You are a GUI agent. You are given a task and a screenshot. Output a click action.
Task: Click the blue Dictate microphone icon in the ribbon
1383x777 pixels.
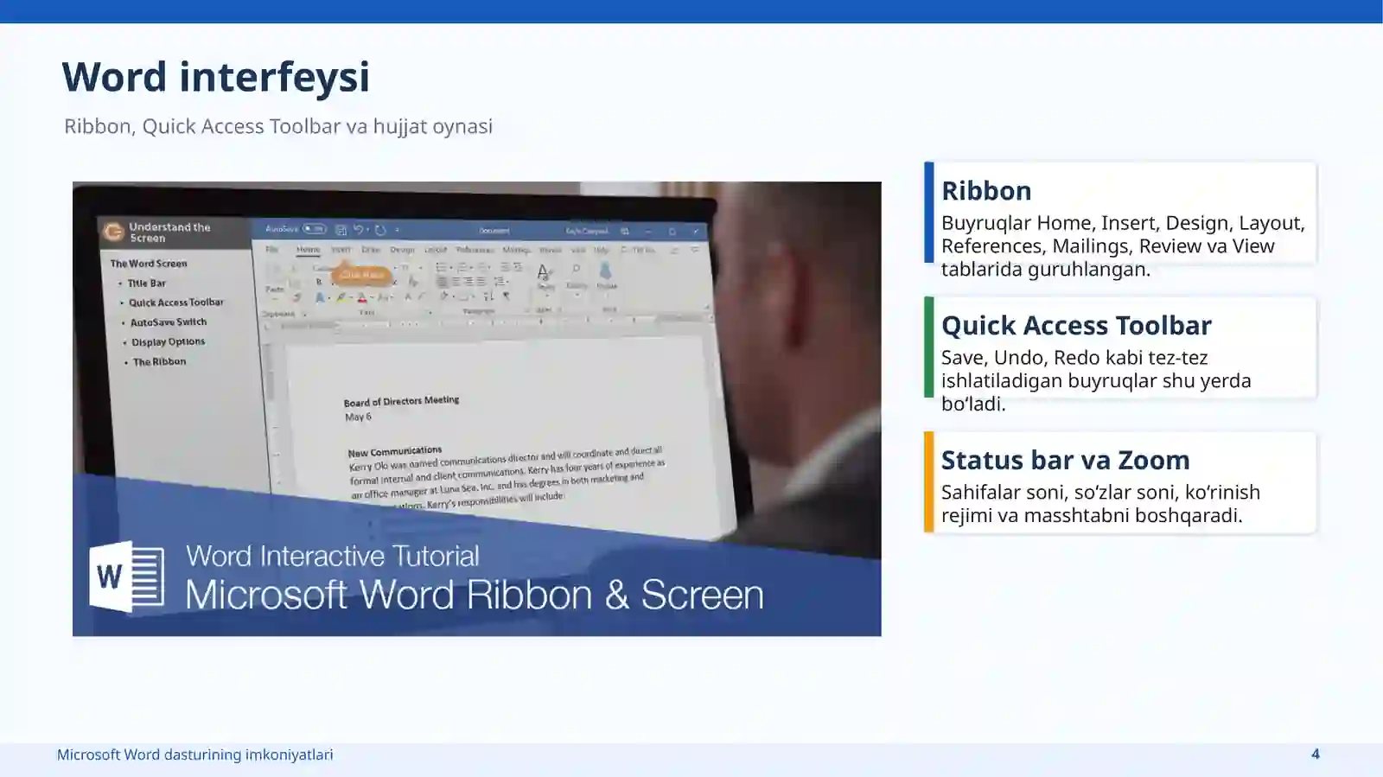[605, 271]
